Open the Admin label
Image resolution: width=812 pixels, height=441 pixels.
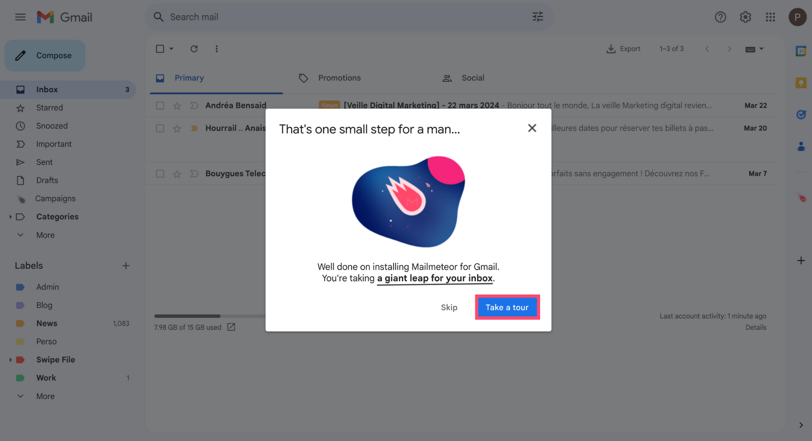(x=68, y=287)
